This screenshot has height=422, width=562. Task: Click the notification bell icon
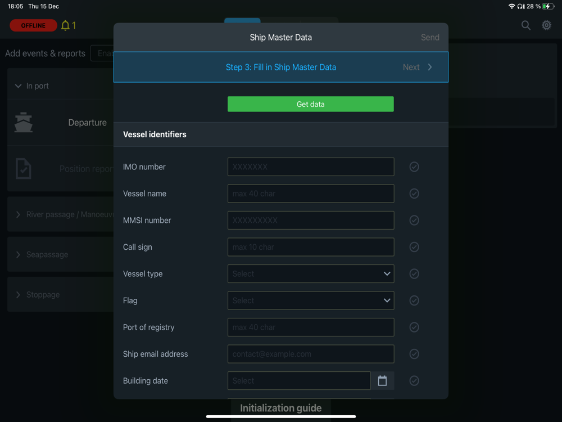pos(65,25)
